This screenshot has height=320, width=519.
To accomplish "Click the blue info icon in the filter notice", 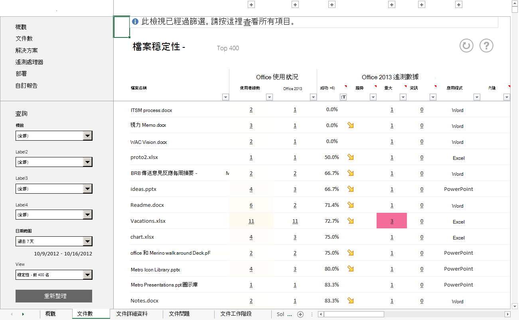I will (x=135, y=22).
